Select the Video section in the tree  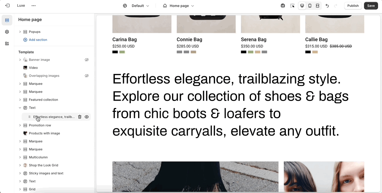pyautogui.click(x=33, y=68)
